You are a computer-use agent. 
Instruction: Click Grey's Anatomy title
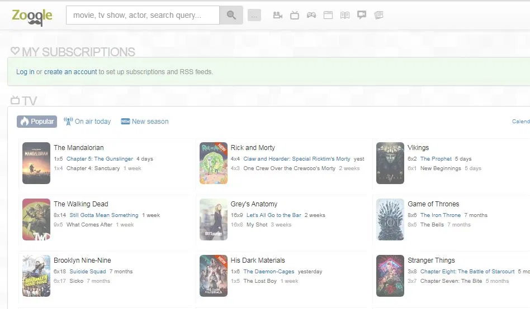(x=254, y=204)
